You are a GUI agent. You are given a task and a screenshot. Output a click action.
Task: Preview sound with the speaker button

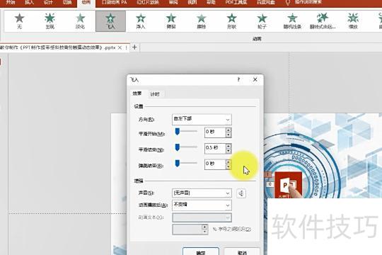tap(241, 193)
